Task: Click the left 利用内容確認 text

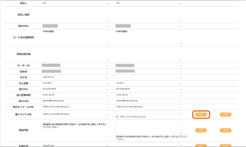Action: (48, 31)
